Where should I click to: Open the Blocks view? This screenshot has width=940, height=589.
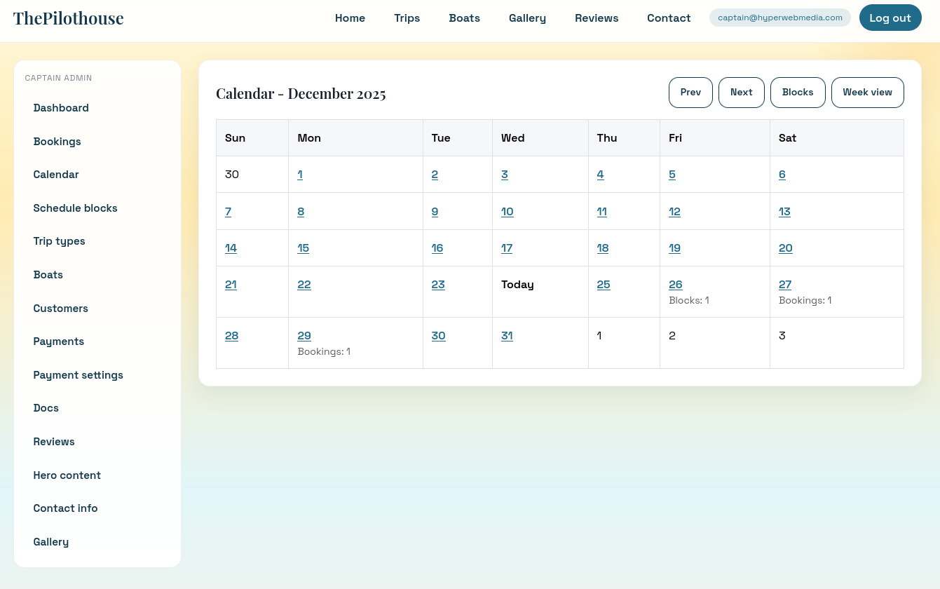point(798,92)
